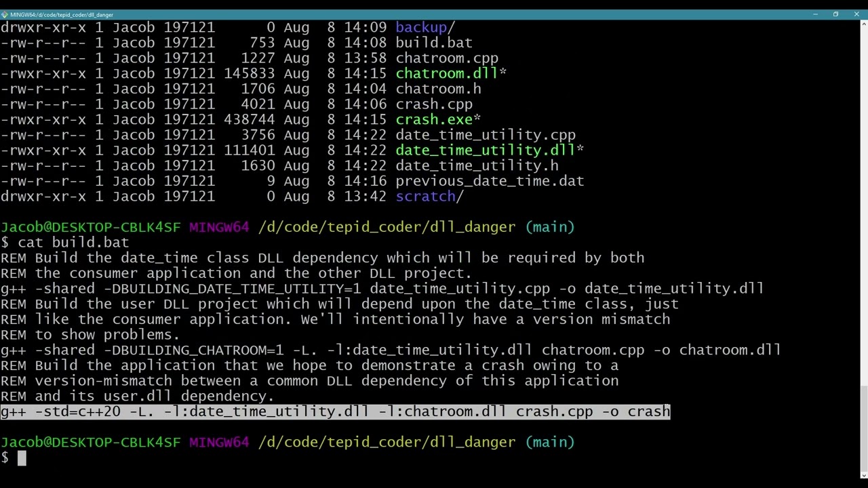
Task: Click the previous_date_time.dat file name
Action: (x=490, y=181)
